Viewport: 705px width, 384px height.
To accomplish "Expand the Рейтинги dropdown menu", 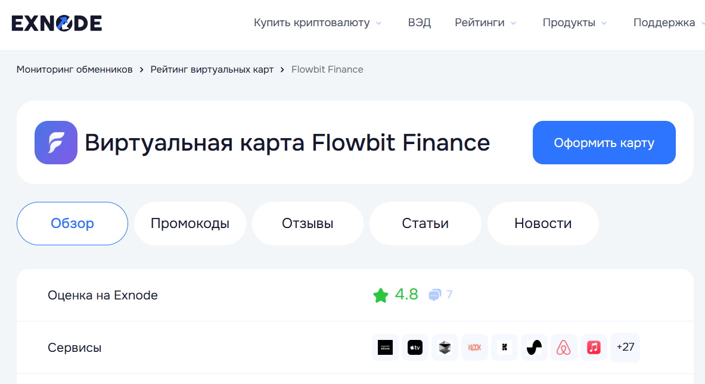I will coord(485,23).
